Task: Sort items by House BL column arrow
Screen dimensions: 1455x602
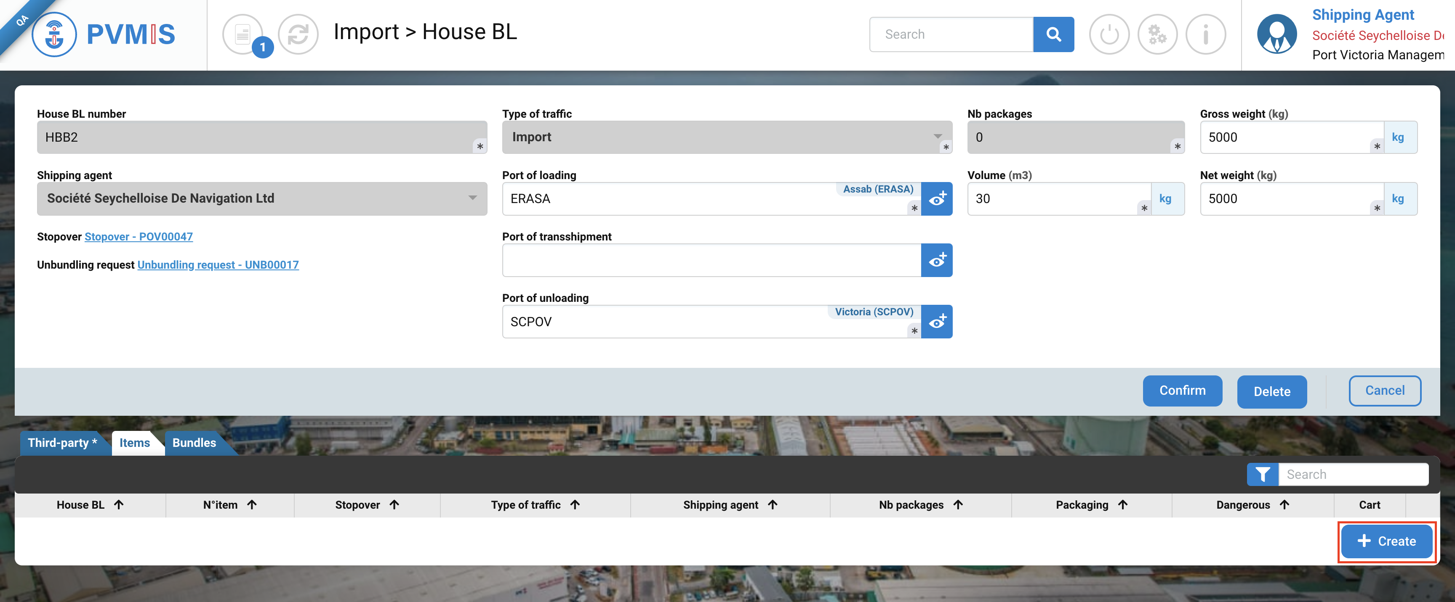Action: click(x=119, y=505)
